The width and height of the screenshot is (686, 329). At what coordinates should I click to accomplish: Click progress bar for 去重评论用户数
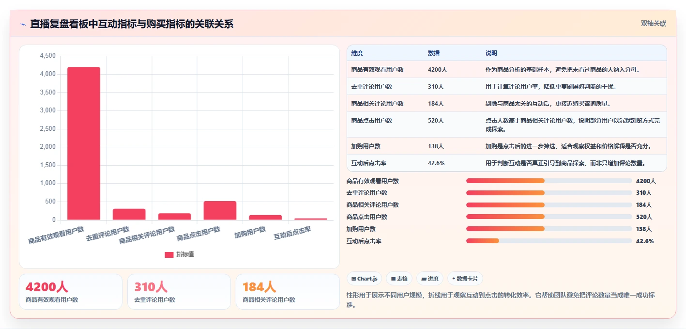549,193
